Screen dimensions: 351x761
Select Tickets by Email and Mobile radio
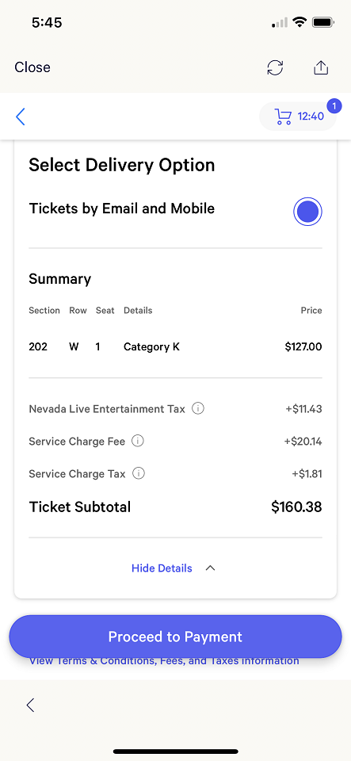pos(308,212)
